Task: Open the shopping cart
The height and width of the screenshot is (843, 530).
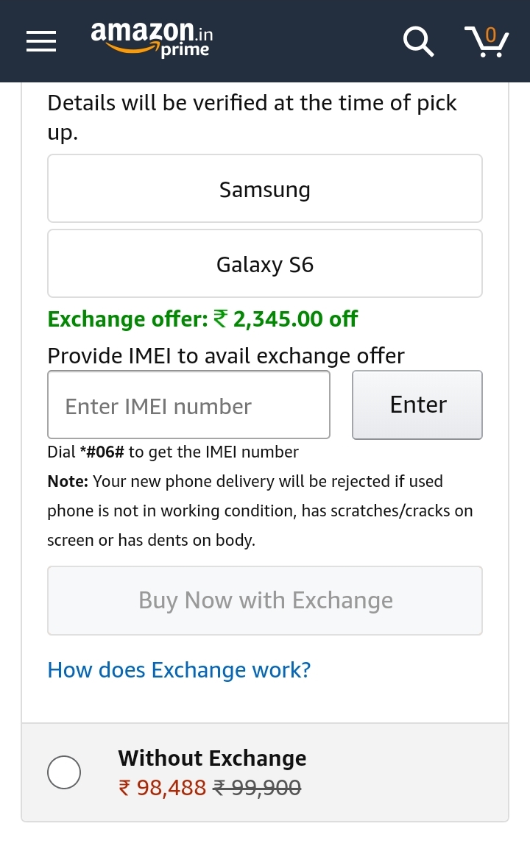Action: pos(487,41)
